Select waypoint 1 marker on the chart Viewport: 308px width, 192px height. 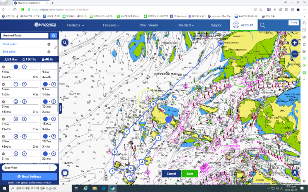pyautogui.click(x=158, y=138)
